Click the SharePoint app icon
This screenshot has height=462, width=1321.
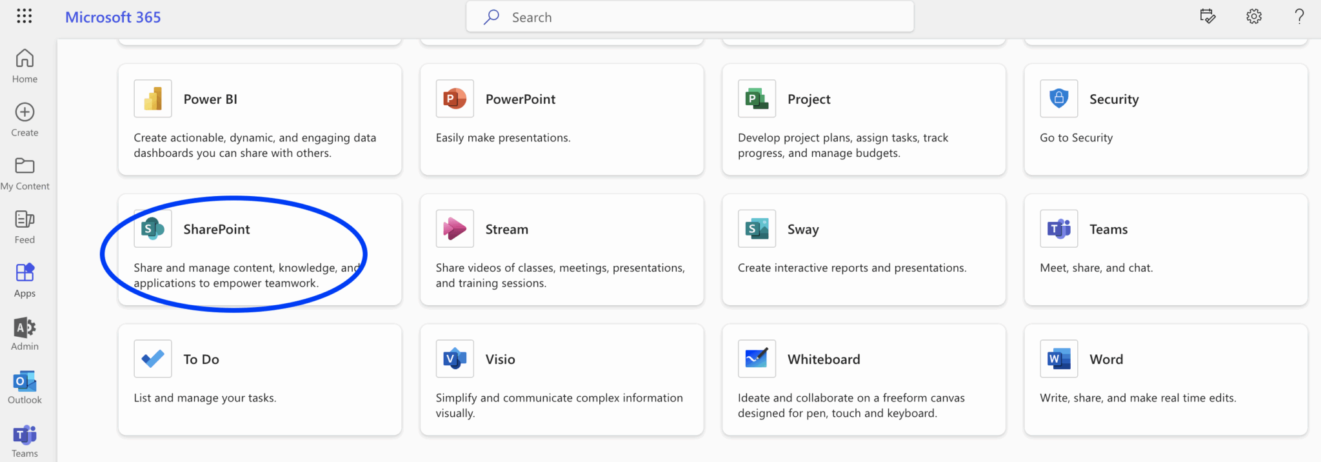coord(153,228)
